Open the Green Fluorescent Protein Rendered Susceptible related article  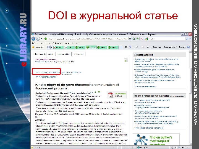click(157, 64)
